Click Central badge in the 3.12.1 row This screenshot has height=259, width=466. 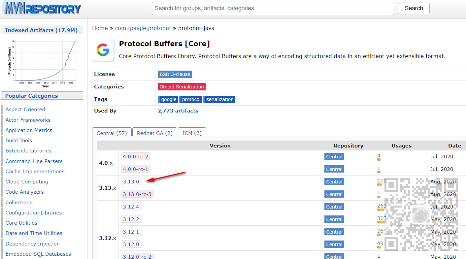coord(334,232)
